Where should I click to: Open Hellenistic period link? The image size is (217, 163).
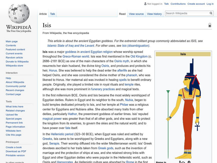tap(62, 134)
